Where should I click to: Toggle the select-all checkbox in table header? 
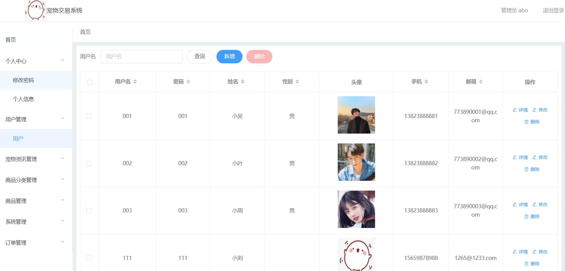(x=89, y=82)
